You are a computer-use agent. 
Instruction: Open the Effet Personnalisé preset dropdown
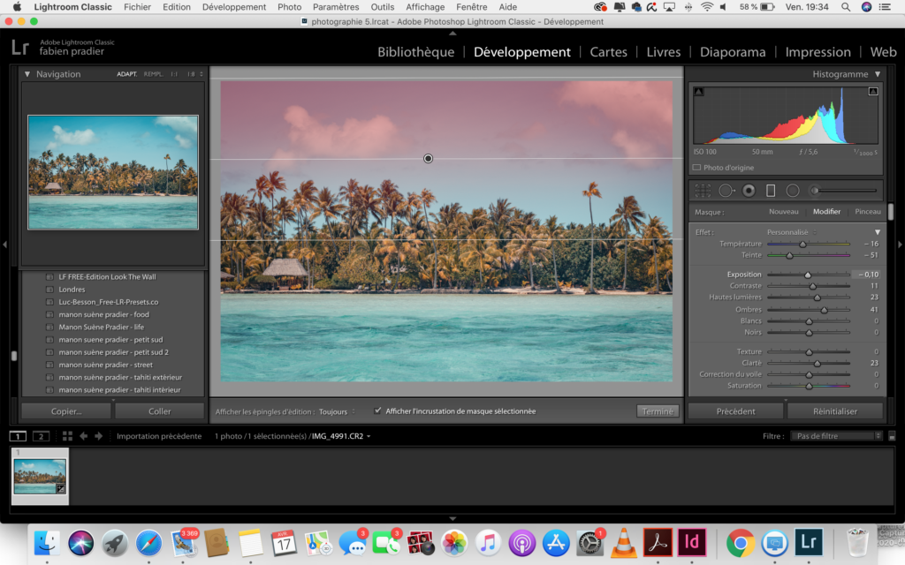point(792,232)
